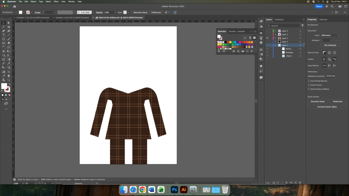The image size is (349, 196).
Task: Click the layers filter funnel icon
Action: pyautogui.click(x=302, y=26)
